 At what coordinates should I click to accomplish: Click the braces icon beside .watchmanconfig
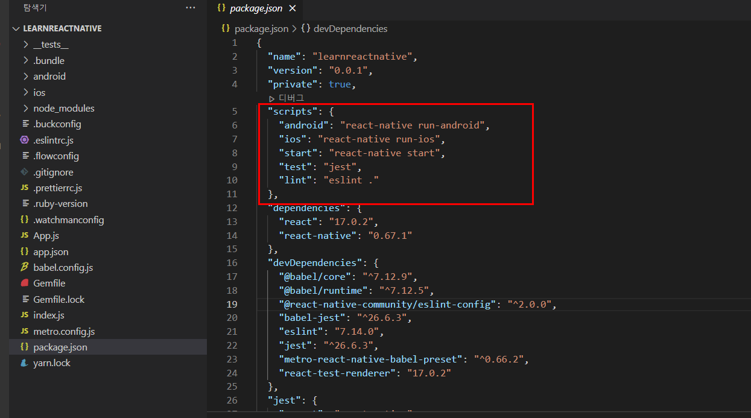pos(25,220)
